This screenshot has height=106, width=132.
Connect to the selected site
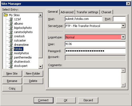tap(43, 100)
